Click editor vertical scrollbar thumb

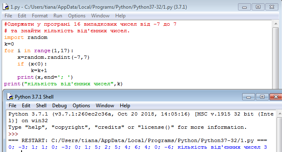275,58
